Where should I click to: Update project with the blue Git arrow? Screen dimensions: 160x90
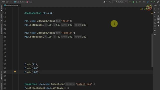click(148, 2)
